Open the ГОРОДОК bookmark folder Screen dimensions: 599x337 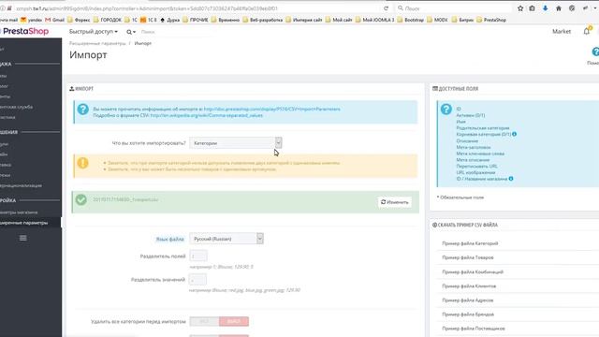108,20
